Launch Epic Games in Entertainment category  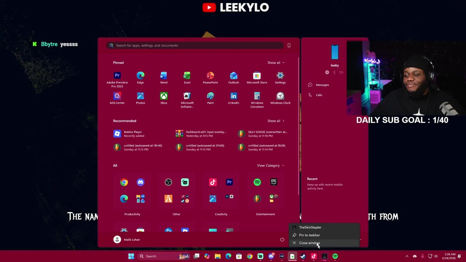(x=274, y=182)
